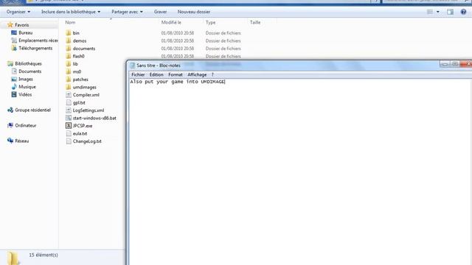The width and height of the screenshot is (472, 265).
Task: Select the patches folder icon
Action: [x=69, y=79]
